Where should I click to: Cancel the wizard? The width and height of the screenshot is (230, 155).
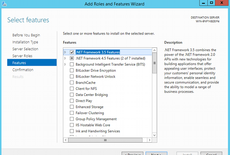coord(211,153)
